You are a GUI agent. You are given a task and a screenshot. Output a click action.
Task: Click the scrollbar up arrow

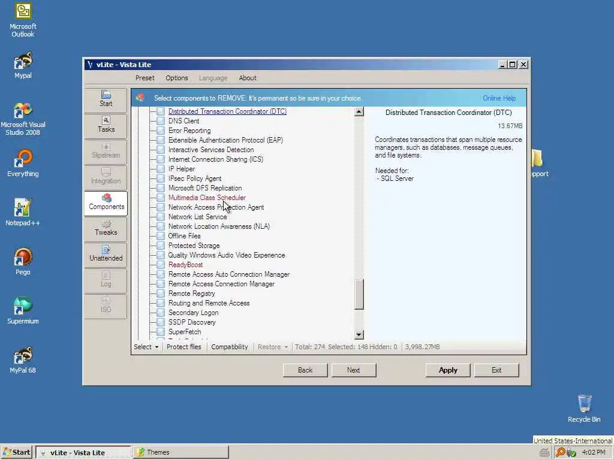click(x=359, y=112)
